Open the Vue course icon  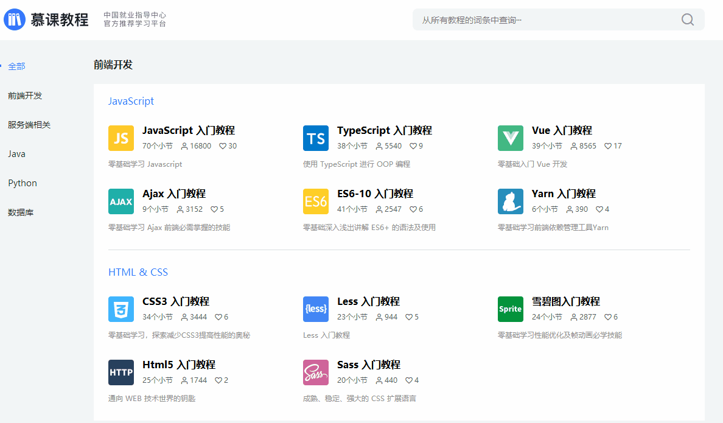[x=511, y=138]
